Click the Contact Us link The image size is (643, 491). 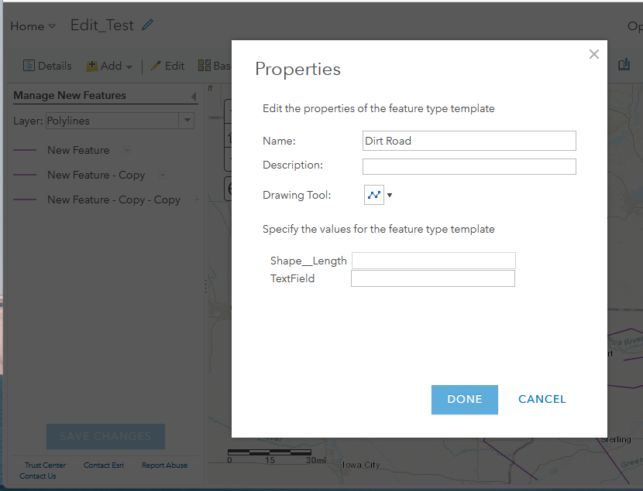(x=37, y=476)
